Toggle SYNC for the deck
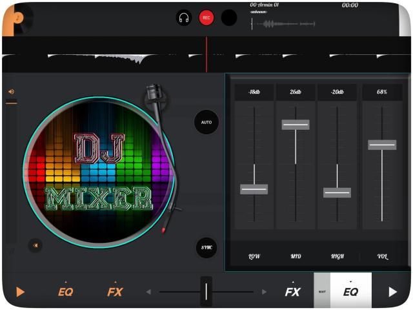Viewport: 413px width, 310px height. [206, 247]
